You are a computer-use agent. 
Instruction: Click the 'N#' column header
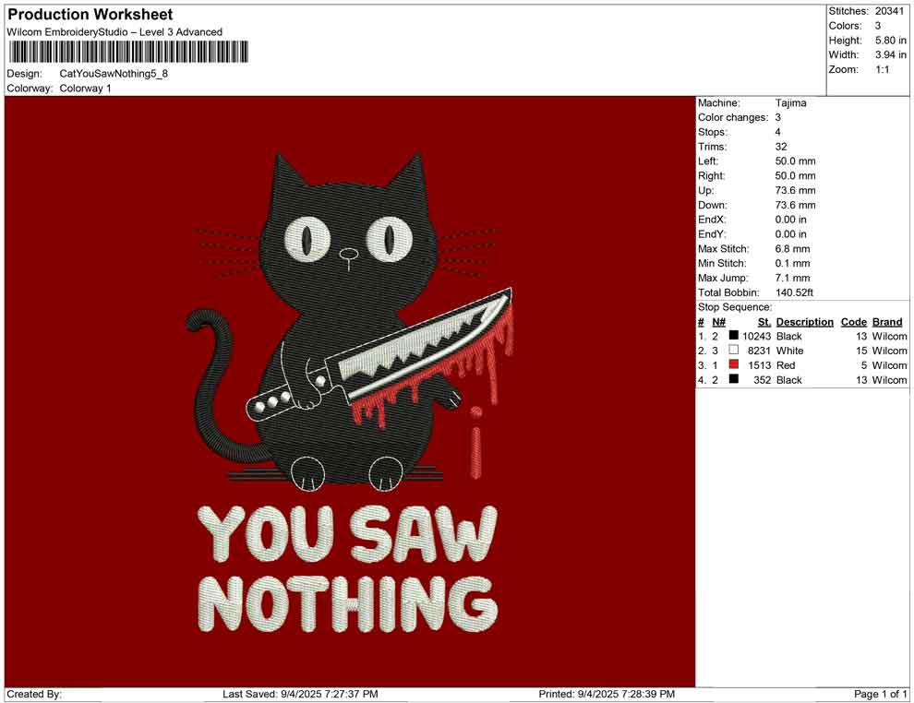tap(718, 321)
